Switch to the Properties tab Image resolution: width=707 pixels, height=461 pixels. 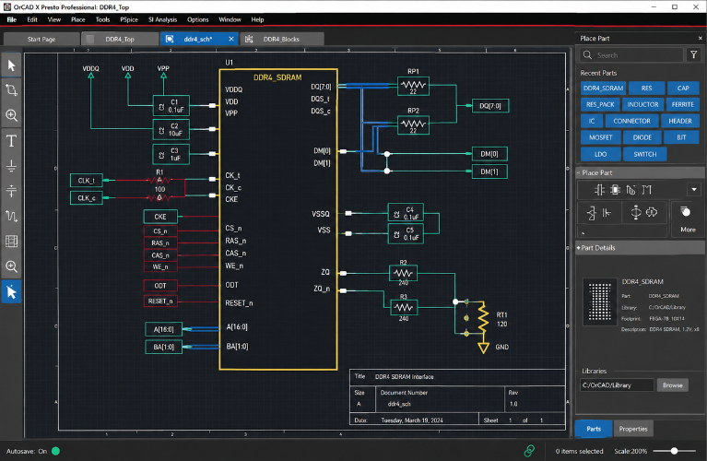pyautogui.click(x=633, y=429)
